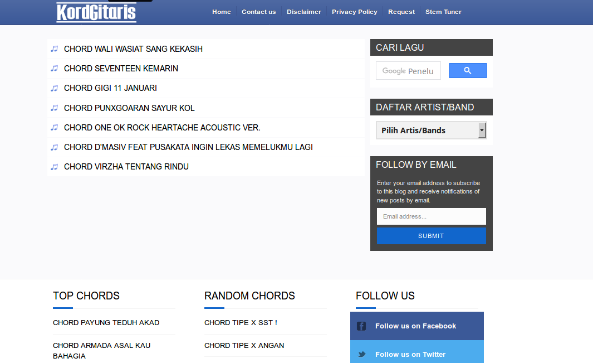Image resolution: width=593 pixels, height=363 pixels.
Task: Open the Request menu item
Action: click(x=401, y=12)
